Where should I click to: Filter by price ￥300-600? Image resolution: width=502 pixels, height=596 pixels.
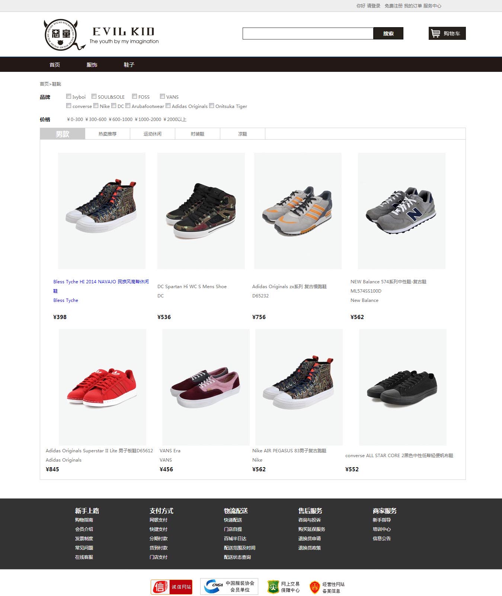click(96, 119)
